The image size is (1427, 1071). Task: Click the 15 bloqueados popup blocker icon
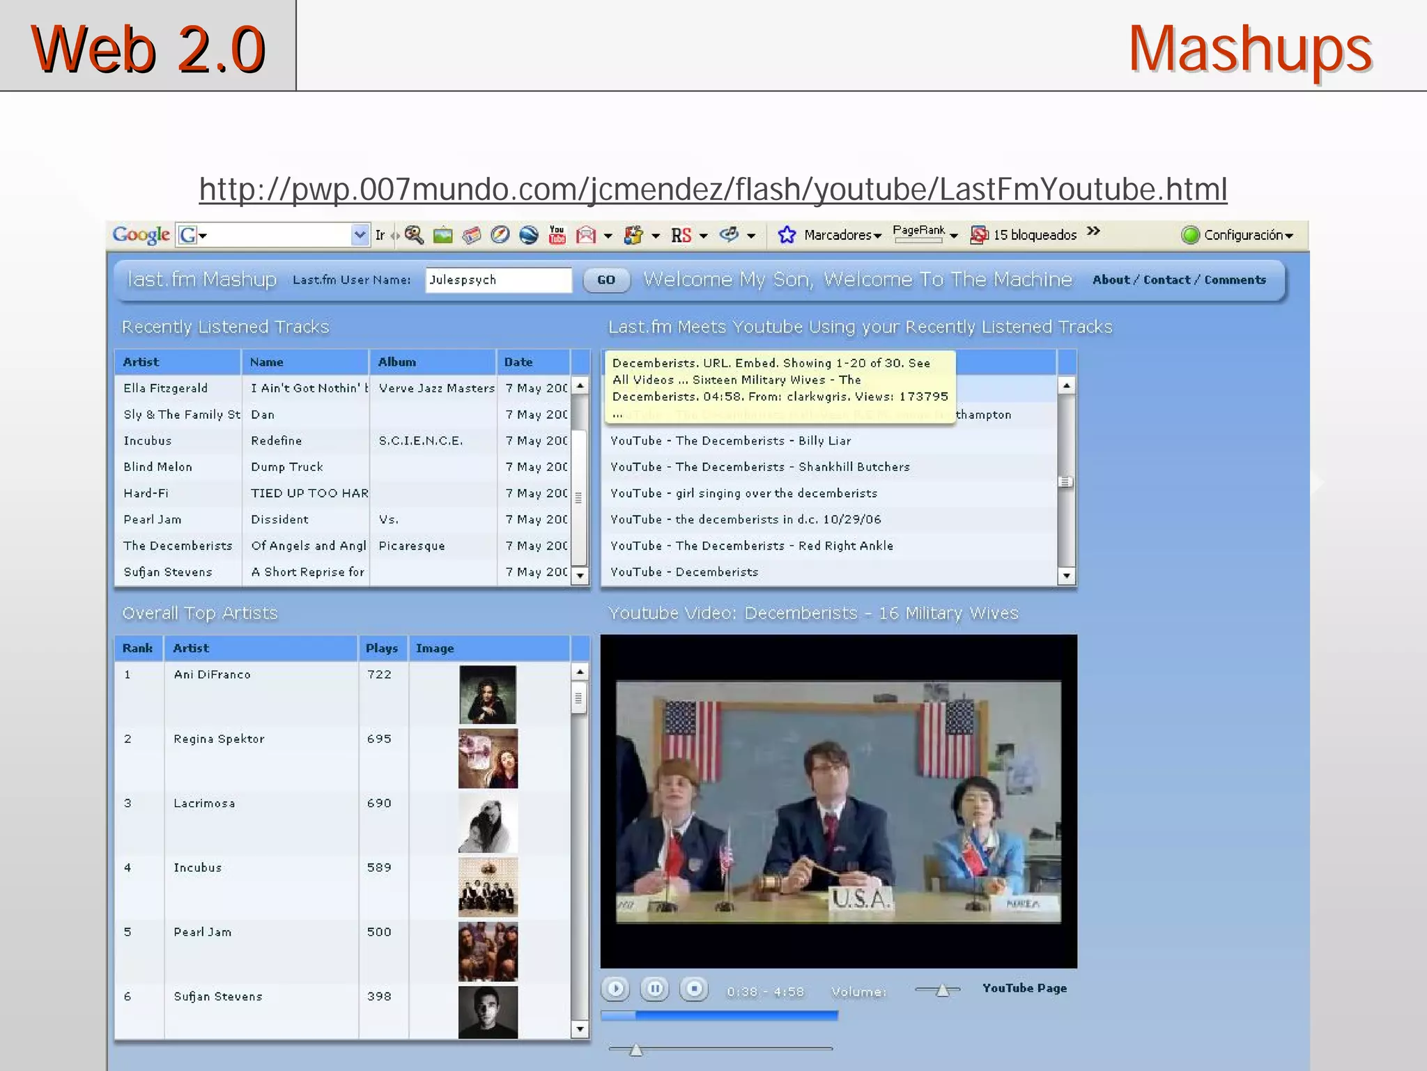(x=979, y=235)
